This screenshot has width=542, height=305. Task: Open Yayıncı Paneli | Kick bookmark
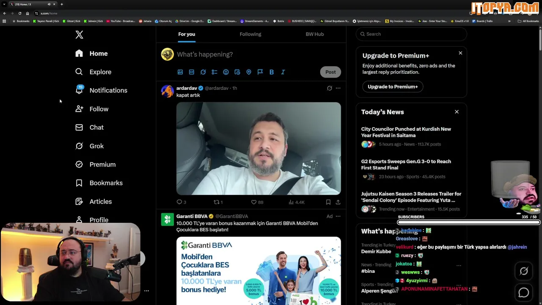[46, 21]
